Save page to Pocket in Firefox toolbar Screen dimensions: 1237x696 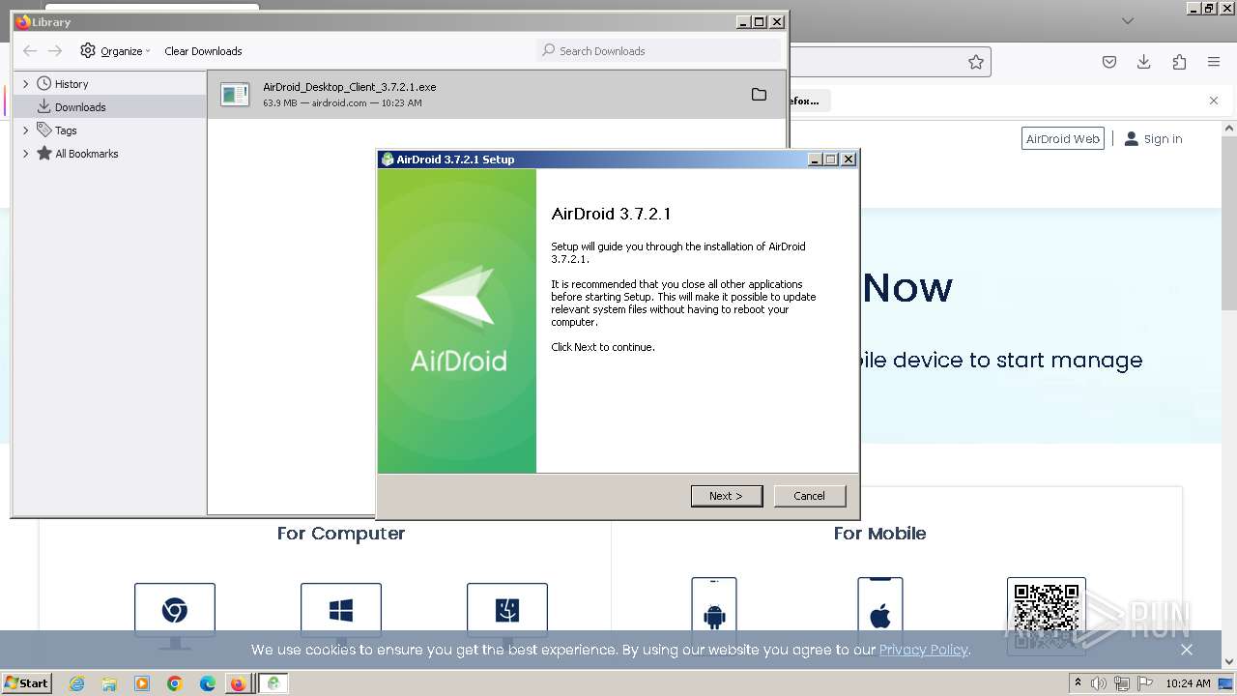click(1109, 62)
